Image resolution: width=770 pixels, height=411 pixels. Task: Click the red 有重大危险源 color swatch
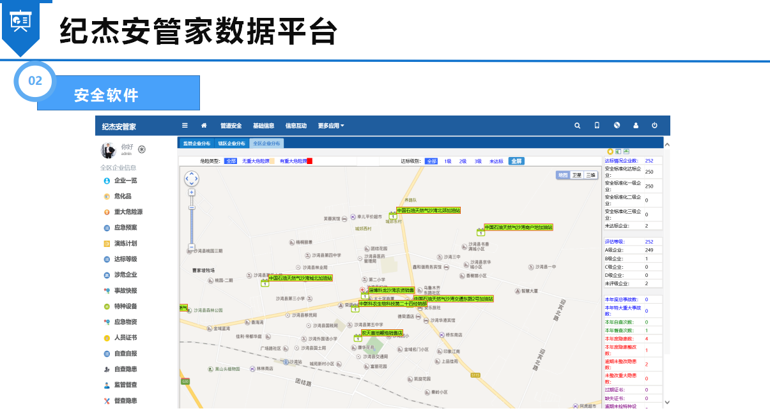[x=309, y=161]
